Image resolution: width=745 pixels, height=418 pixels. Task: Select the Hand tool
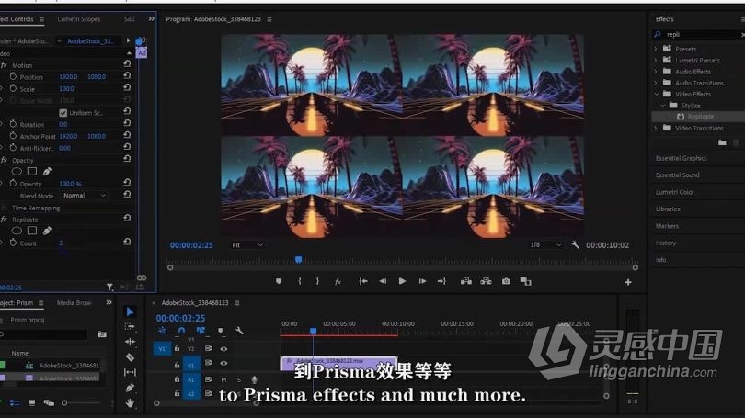click(130, 403)
